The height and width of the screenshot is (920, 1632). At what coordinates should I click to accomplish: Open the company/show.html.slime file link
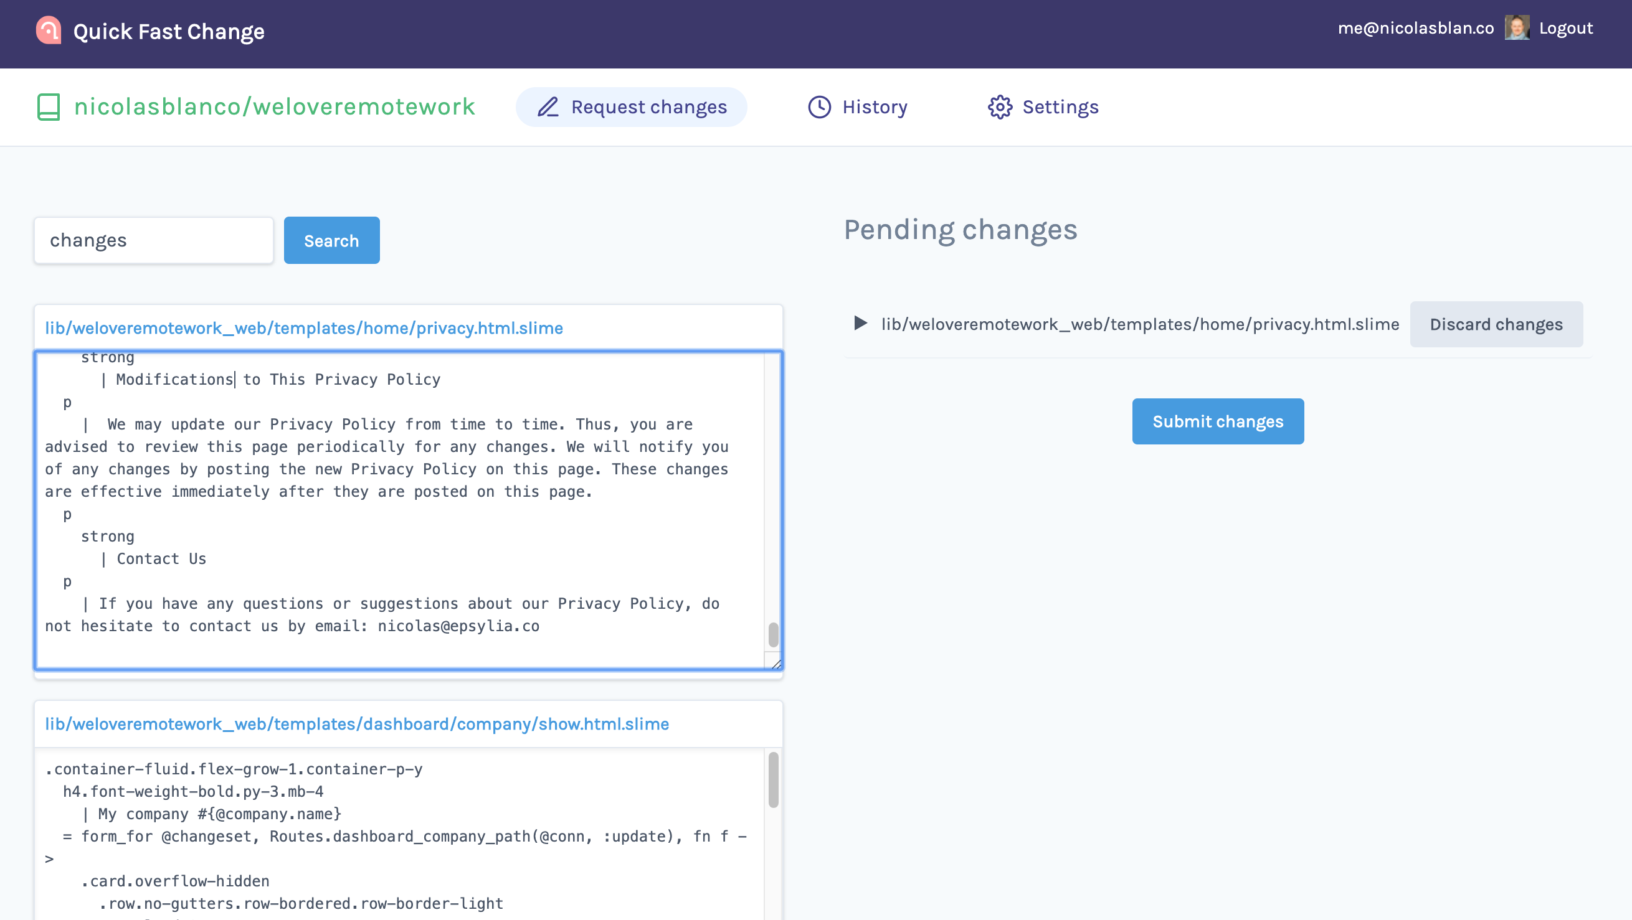357,724
